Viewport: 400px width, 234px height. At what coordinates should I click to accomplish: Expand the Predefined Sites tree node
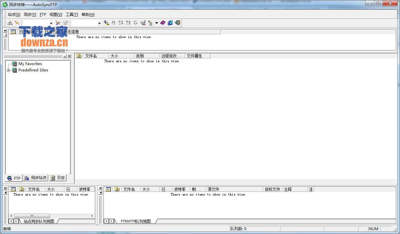pyautogui.click(x=8, y=70)
